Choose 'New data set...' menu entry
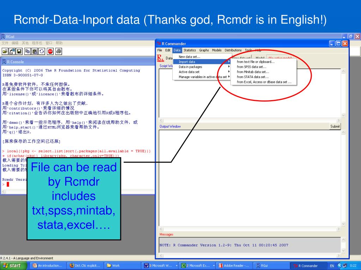This screenshot has width=361, height=270. 189,57
